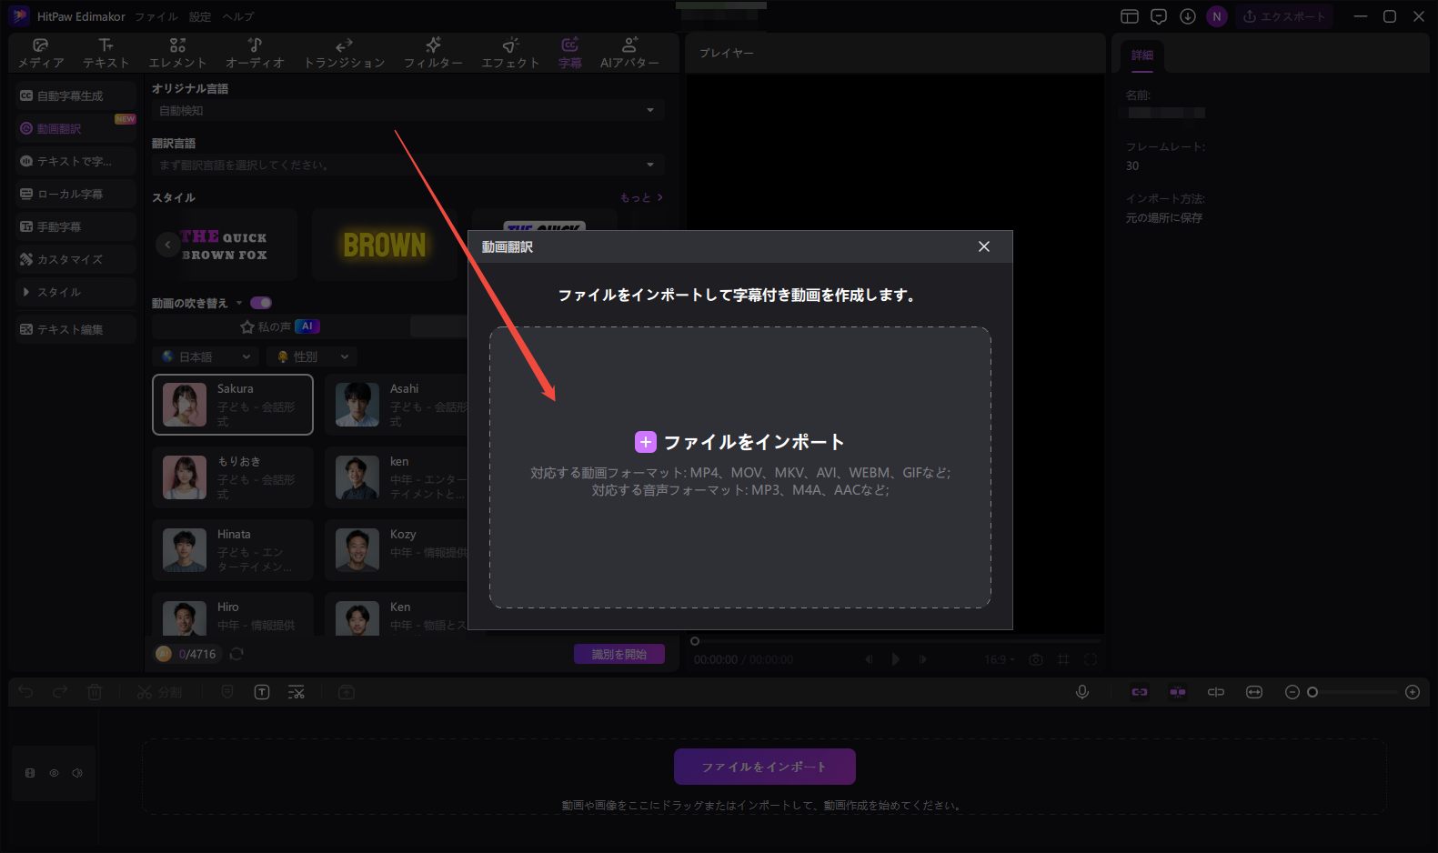1438x853 pixels.
Task: Click the text T icon in timeline toolbar
Action: coord(262,692)
